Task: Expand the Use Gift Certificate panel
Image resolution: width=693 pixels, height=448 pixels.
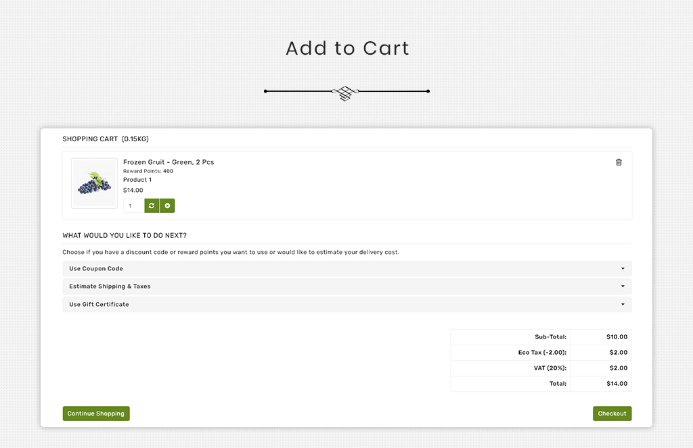Action: [99, 305]
